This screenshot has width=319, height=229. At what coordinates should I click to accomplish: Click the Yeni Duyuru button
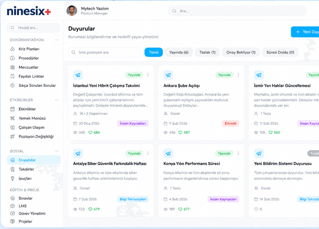point(305,32)
